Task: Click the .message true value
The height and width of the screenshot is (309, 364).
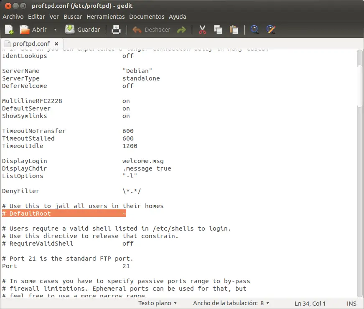Action: click(147, 168)
